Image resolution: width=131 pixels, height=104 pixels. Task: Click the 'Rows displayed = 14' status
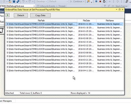(x=80, y=93)
